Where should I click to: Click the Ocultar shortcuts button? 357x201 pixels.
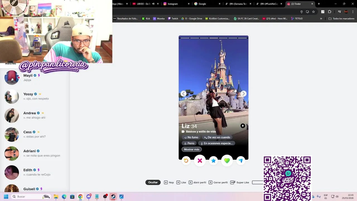(153, 182)
